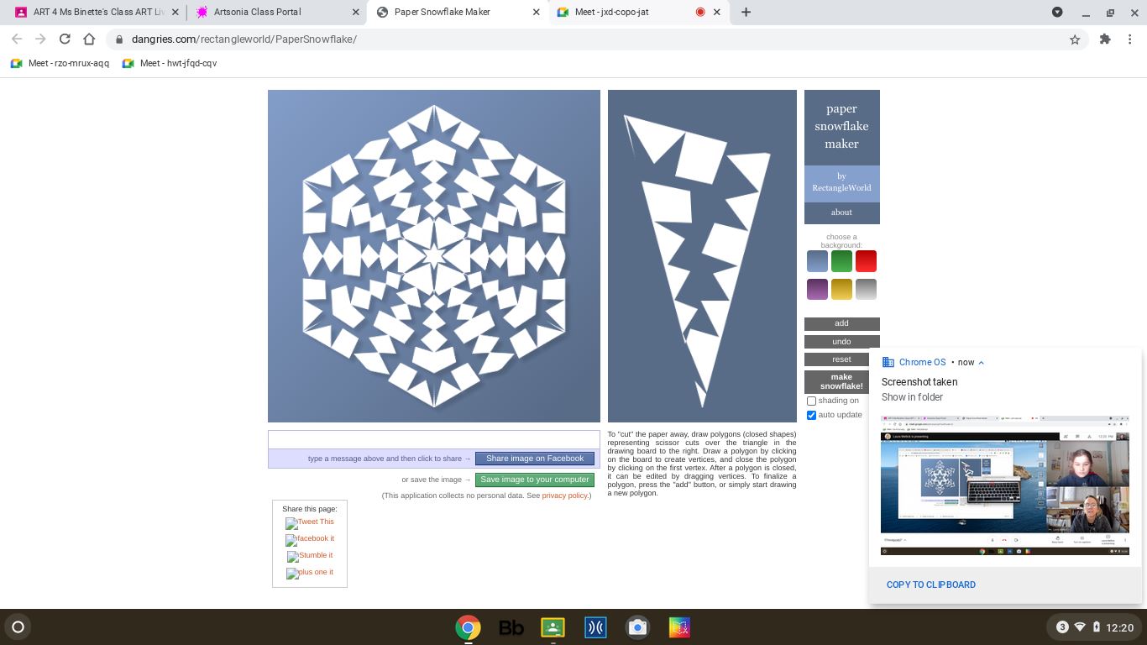Uncheck the auto update checkbox
1147x645 pixels.
pos(811,415)
